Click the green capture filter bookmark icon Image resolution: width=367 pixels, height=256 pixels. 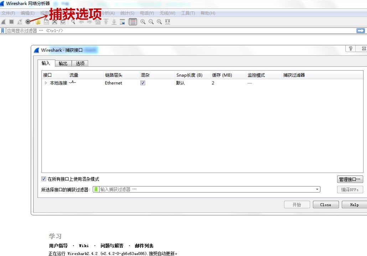pos(96,189)
